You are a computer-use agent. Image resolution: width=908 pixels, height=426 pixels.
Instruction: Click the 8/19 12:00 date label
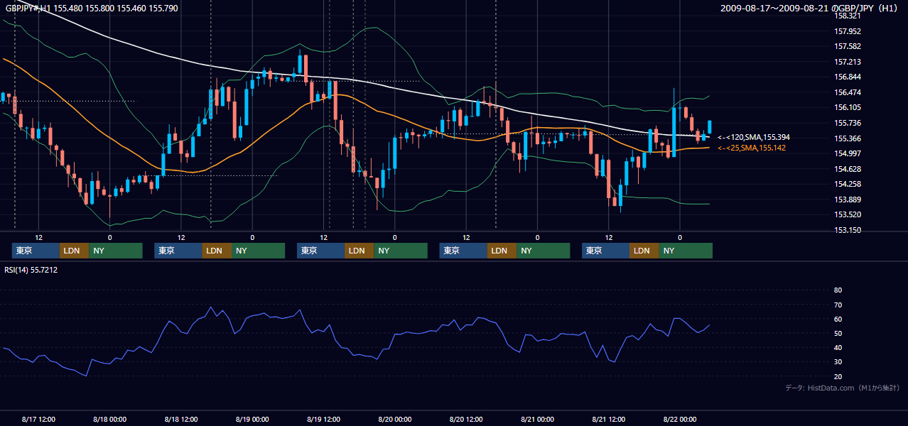tap(324, 419)
